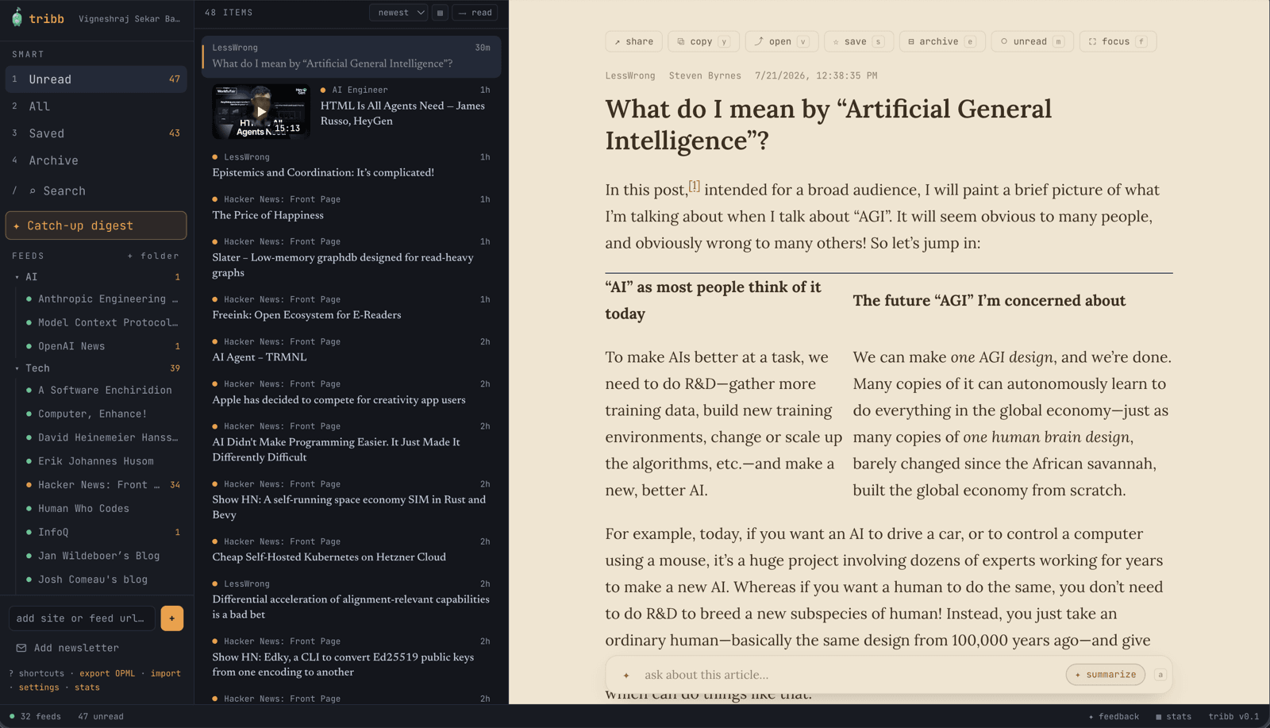Mark all items as read

tap(475, 13)
